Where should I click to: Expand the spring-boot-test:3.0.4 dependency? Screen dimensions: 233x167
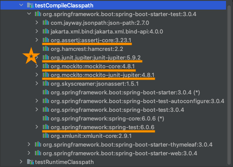click(37, 110)
